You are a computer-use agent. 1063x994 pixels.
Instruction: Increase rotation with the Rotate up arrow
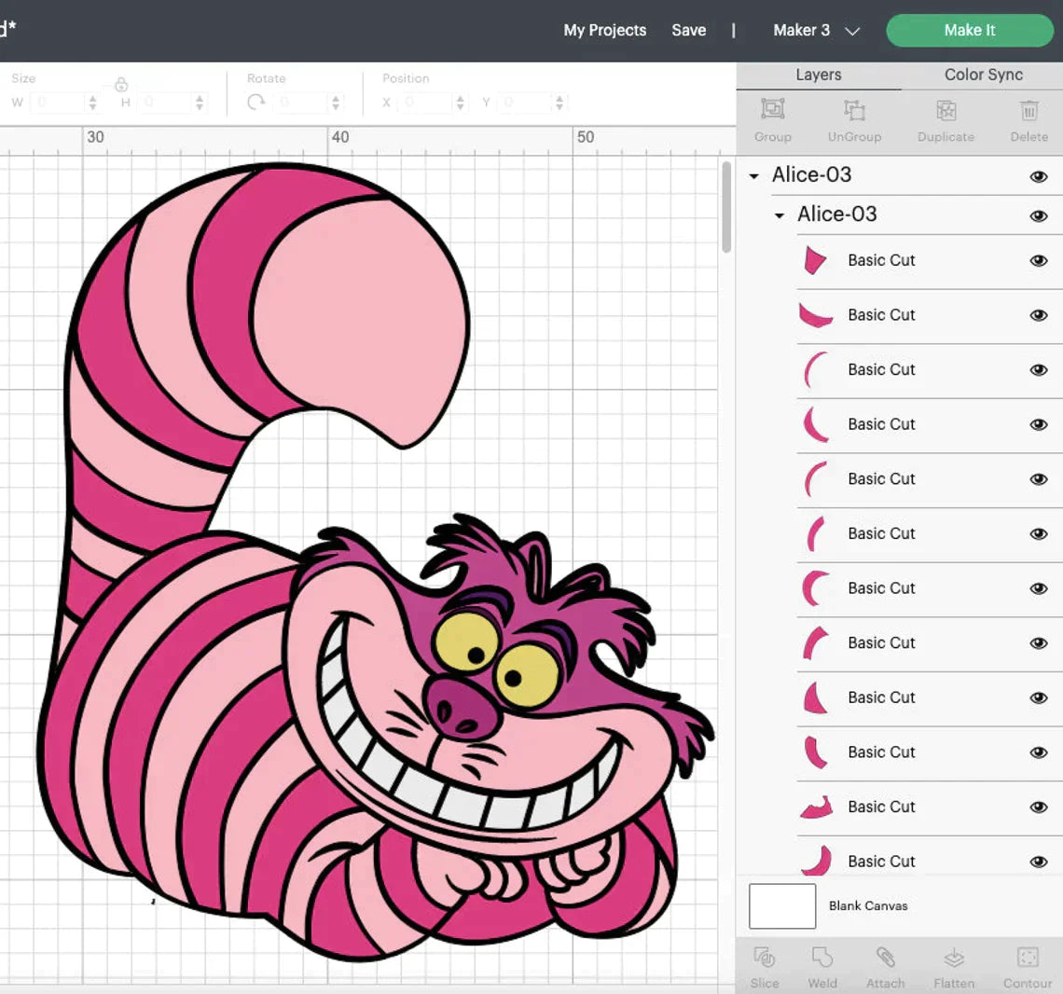336,98
